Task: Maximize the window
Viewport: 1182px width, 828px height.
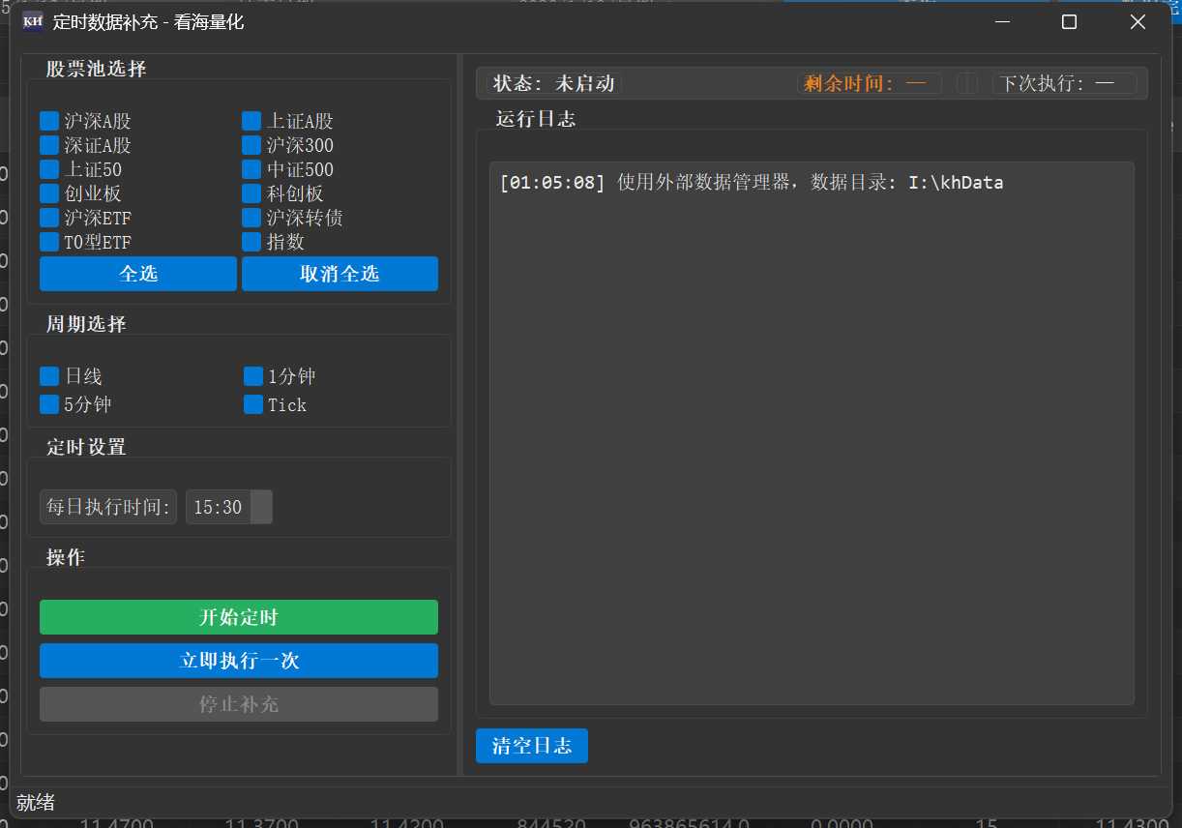Action: tap(1069, 22)
